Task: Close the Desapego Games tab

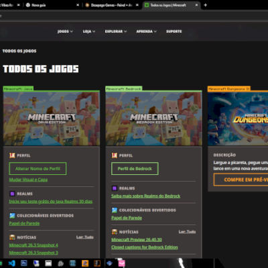Action: (x=137, y=5)
